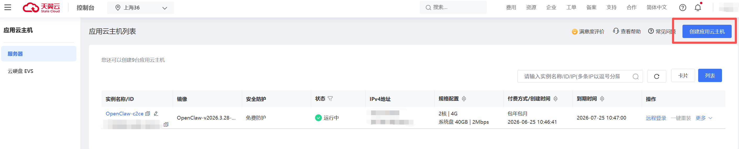Screen dimensions: 739x149
Task: Refresh the cloud host list
Action: (656, 76)
